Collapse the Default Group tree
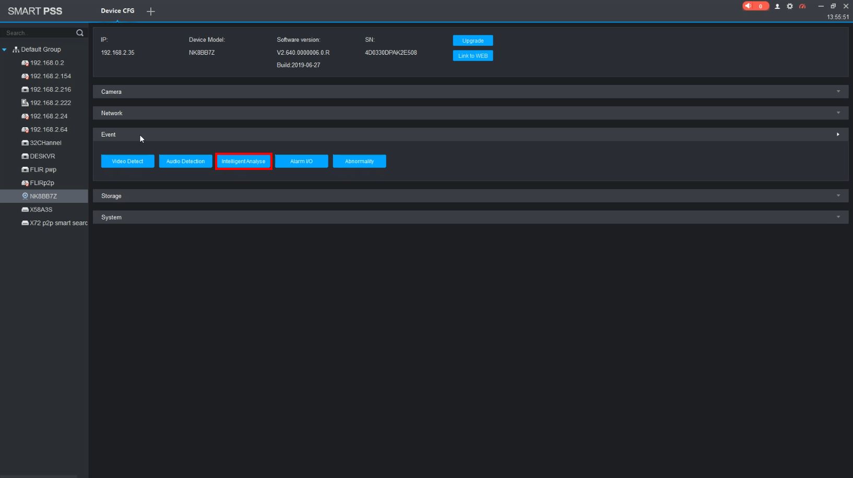 (x=5, y=50)
